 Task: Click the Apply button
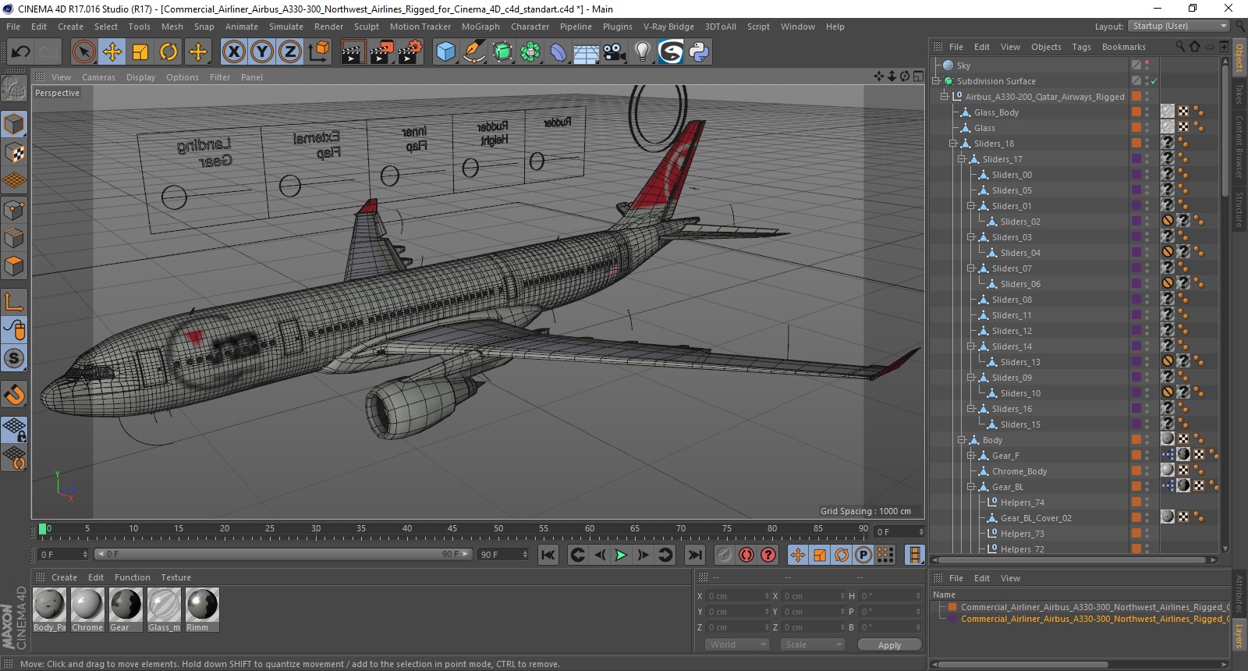click(x=889, y=644)
